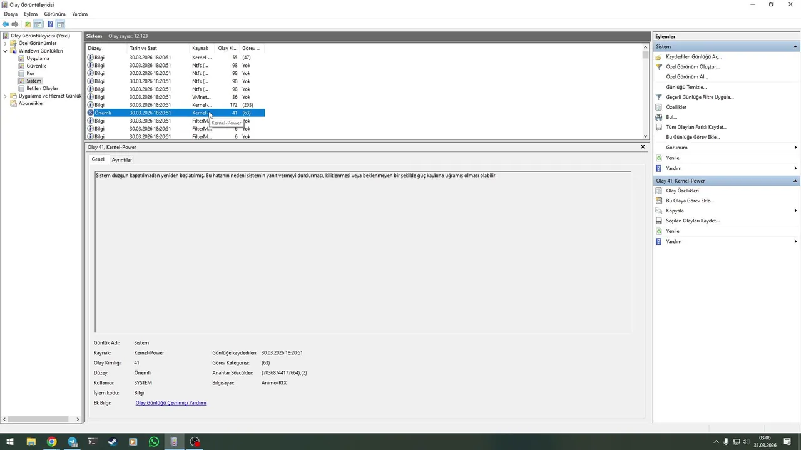Open Steam from the taskbar
This screenshot has height=450, width=801.
[113, 442]
